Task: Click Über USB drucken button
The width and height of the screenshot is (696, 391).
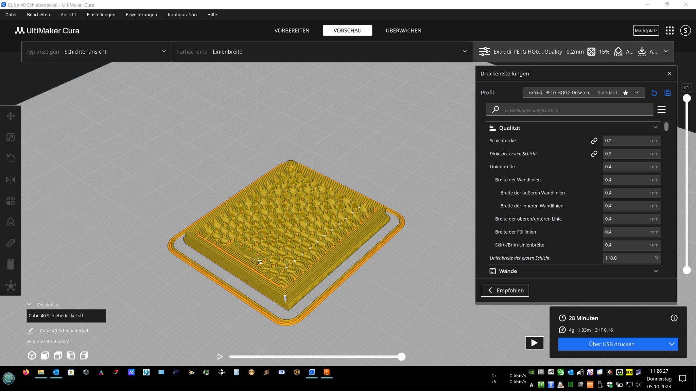Action: [x=611, y=344]
